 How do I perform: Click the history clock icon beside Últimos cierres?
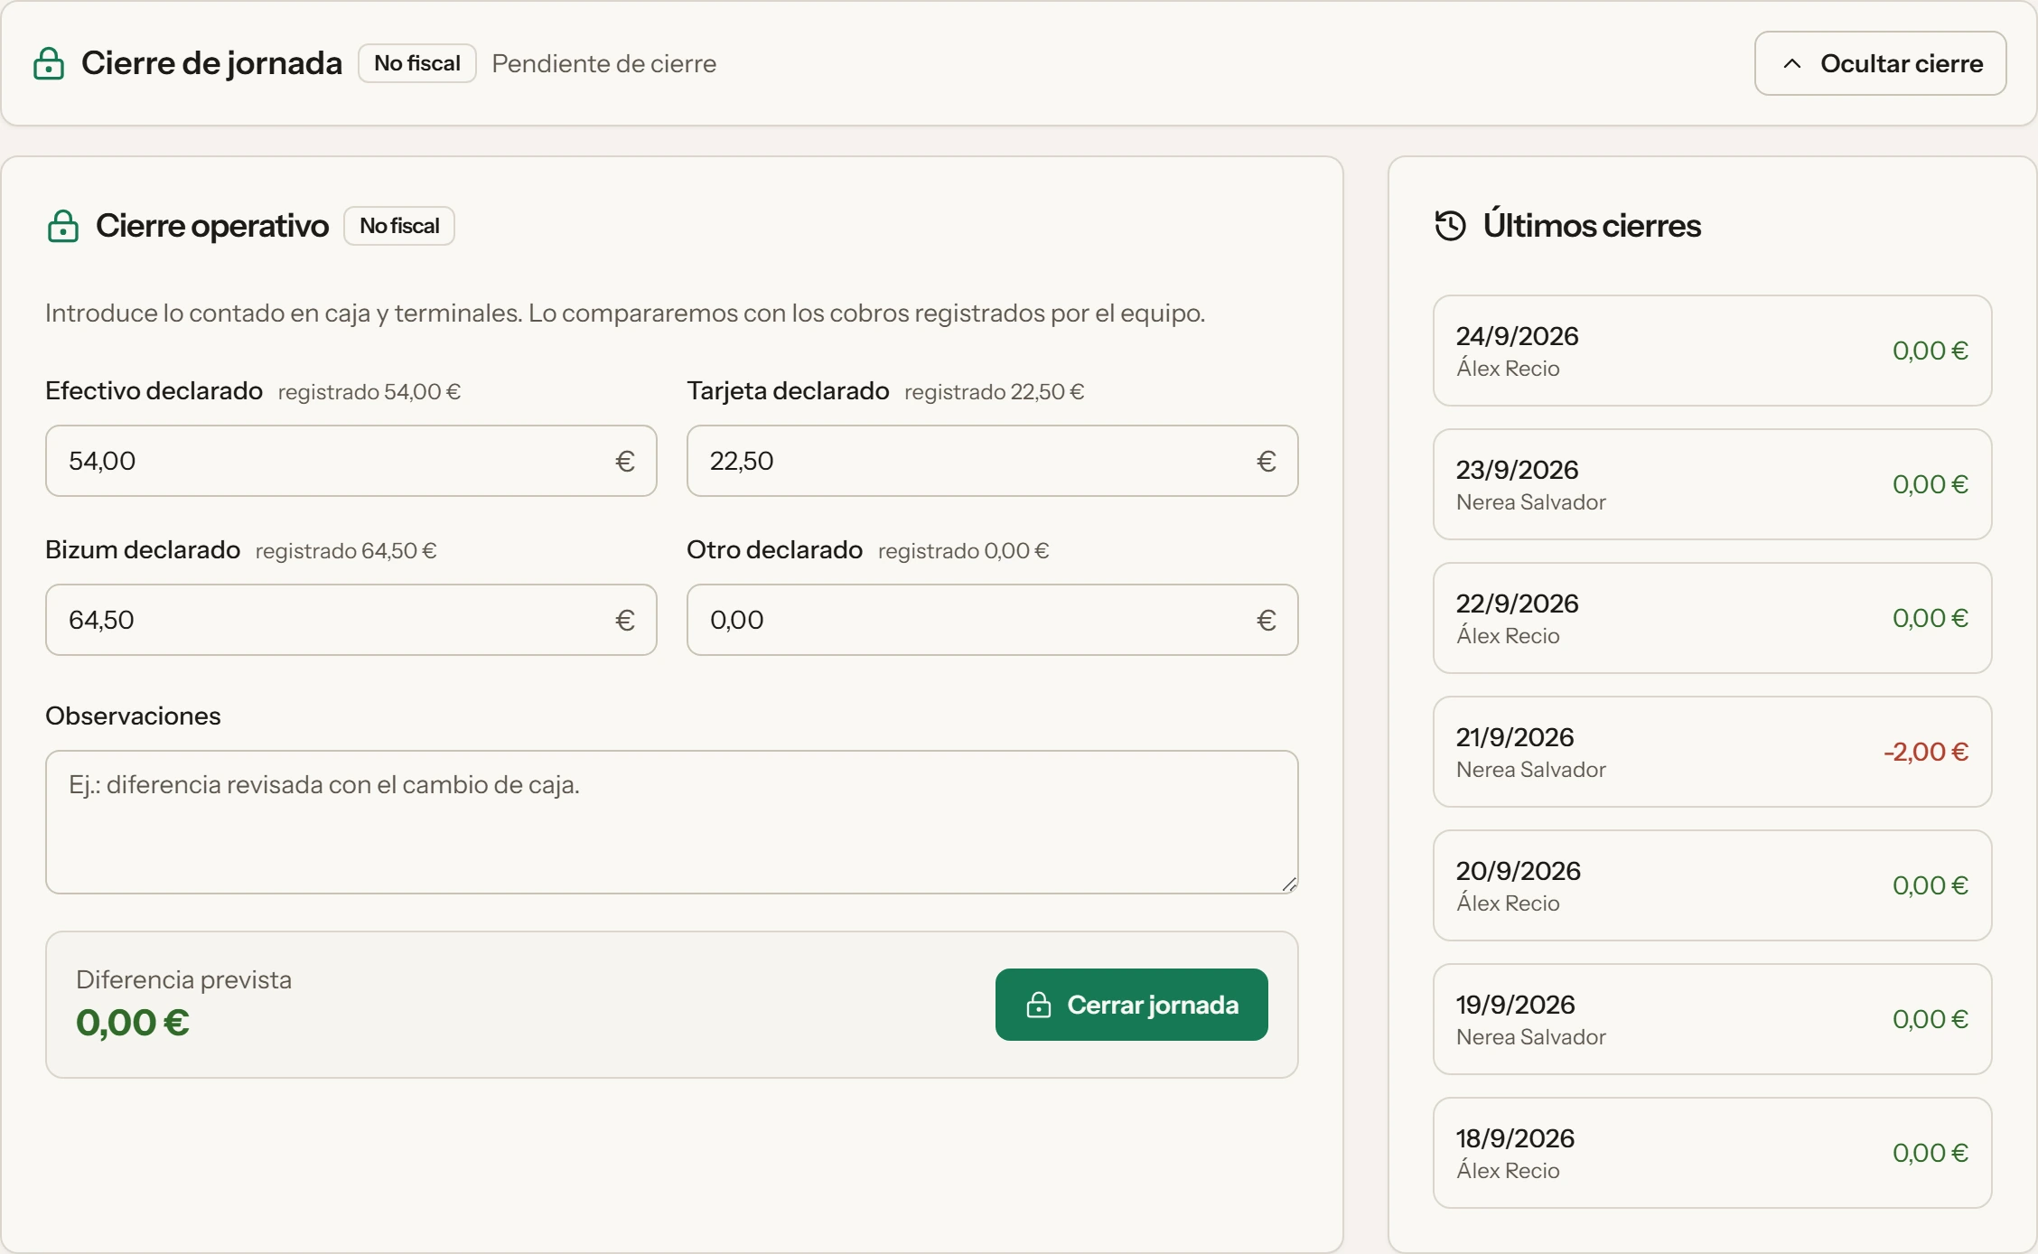[x=1451, y=226]
